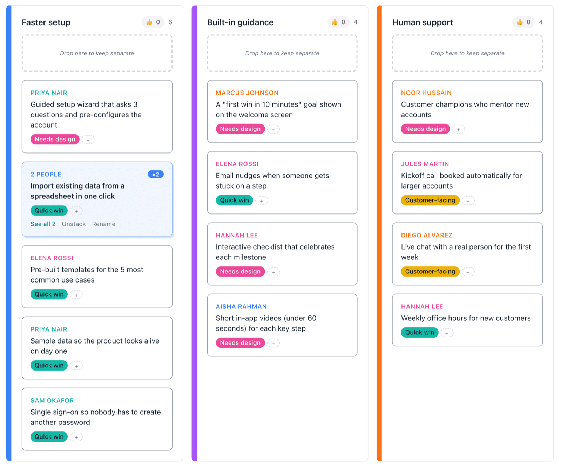The height and width of the screenshot is (469, 561).
Task: Add tag to Short in-app videos card
Action: click(273, 343)
